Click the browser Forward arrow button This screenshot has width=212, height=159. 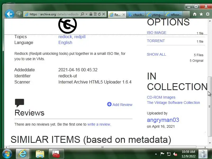click(19, 14)
